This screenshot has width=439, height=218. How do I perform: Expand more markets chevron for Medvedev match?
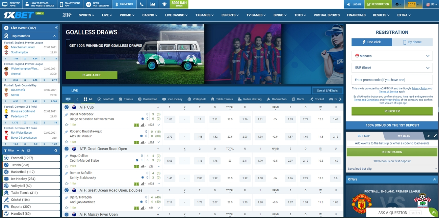pyautogui.click(x=159, y=125)
